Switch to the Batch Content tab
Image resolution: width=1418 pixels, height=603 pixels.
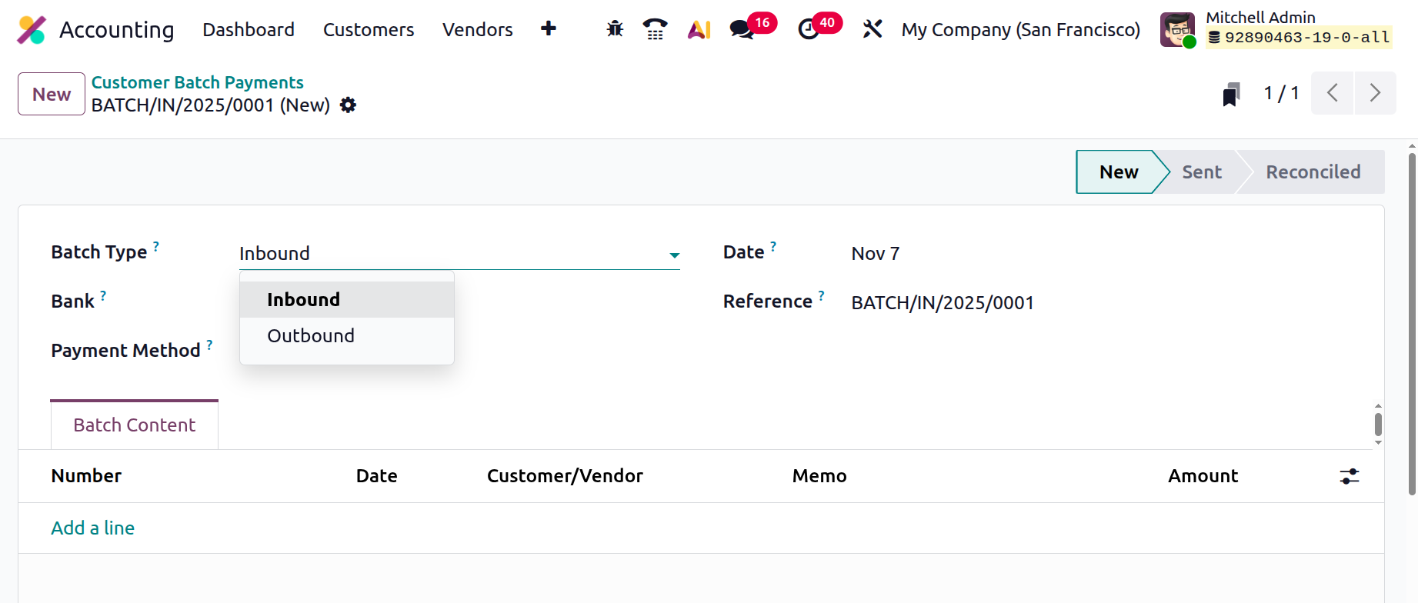click(135, 425)
